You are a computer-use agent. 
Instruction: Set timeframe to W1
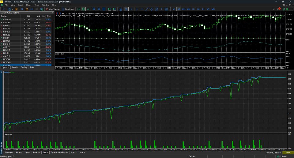pyautogui.click(x=208, y=9)
